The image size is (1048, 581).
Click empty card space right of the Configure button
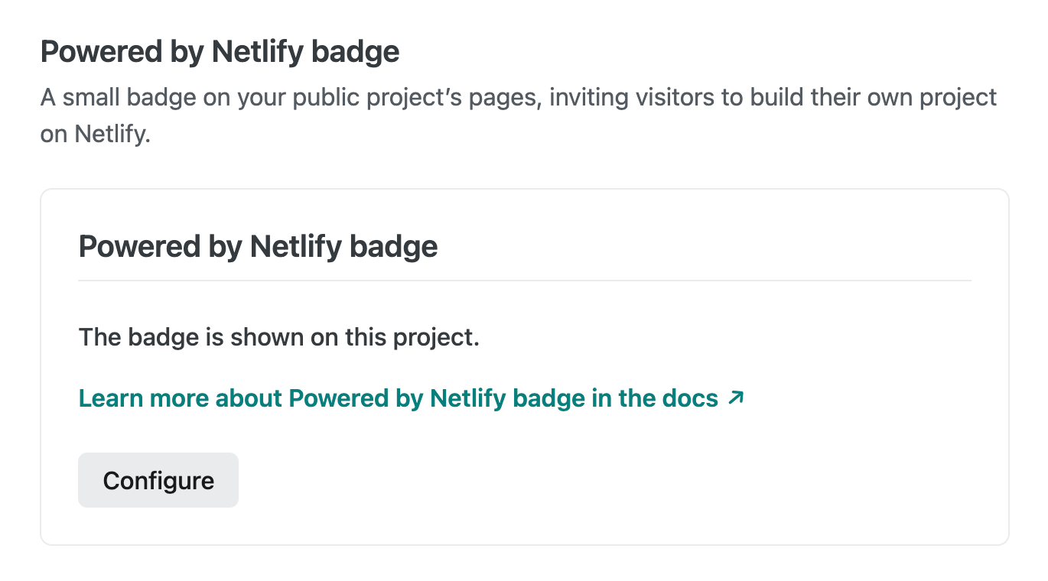(x=604, y=480)
